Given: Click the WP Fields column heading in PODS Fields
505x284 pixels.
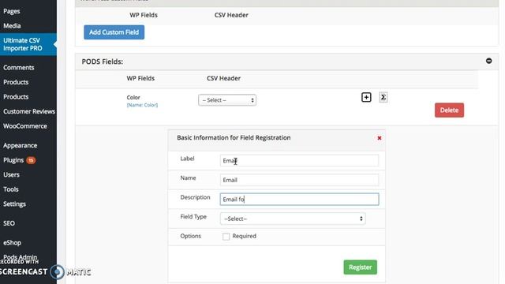Looking at the screenshot, I should [x=140, y=78].
